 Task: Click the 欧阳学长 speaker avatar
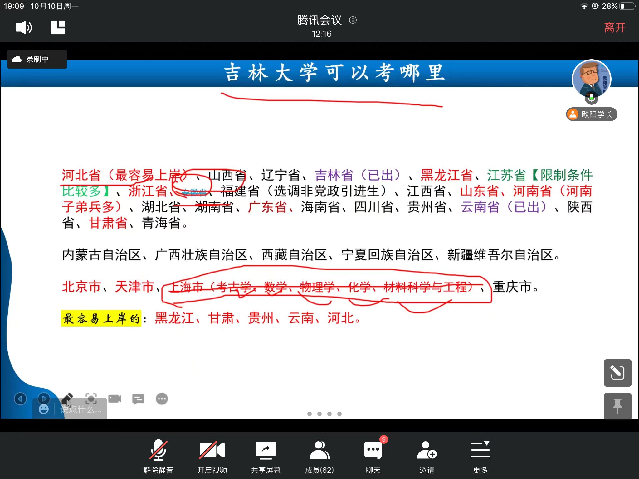coord(591,79)
